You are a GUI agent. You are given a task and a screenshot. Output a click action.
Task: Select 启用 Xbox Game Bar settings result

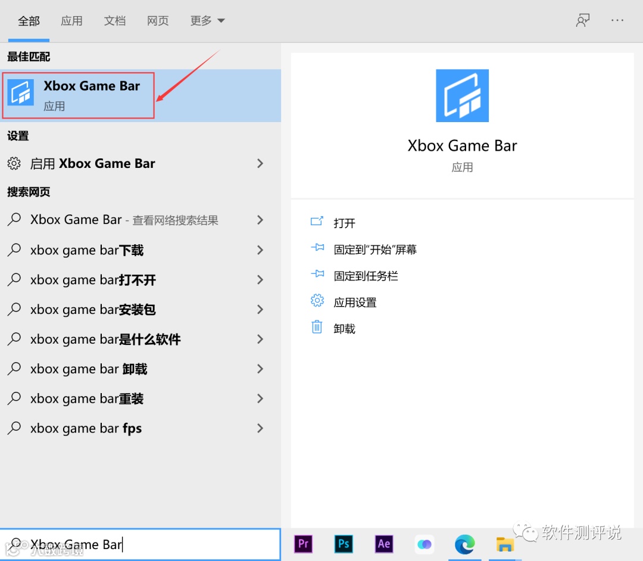(x=141, y=163)
